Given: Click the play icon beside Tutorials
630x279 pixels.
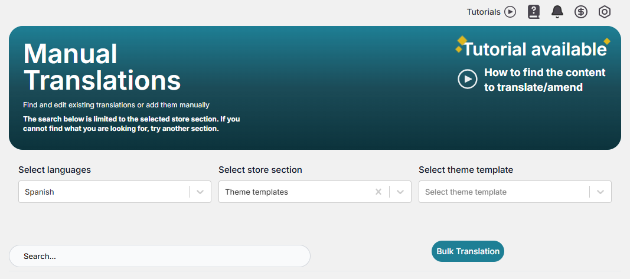Looking at the screenshot, I should [x=510, y=12].
